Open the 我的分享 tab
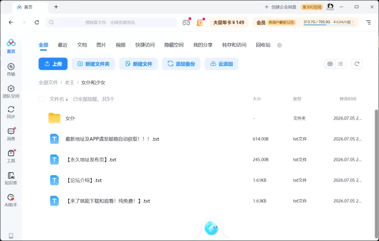379x241 pixels. tap(203, 45)
